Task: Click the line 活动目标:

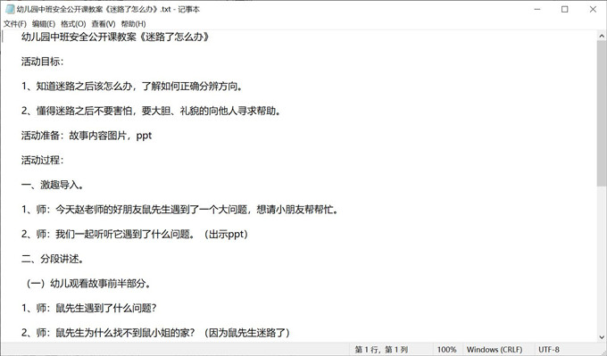Action: tap(42, 62)
